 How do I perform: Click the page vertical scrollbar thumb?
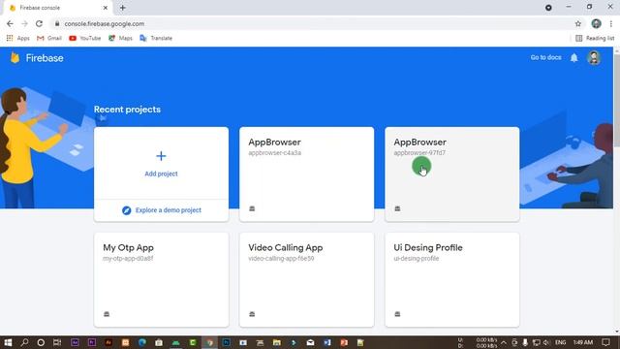click(x=616, y=101)
